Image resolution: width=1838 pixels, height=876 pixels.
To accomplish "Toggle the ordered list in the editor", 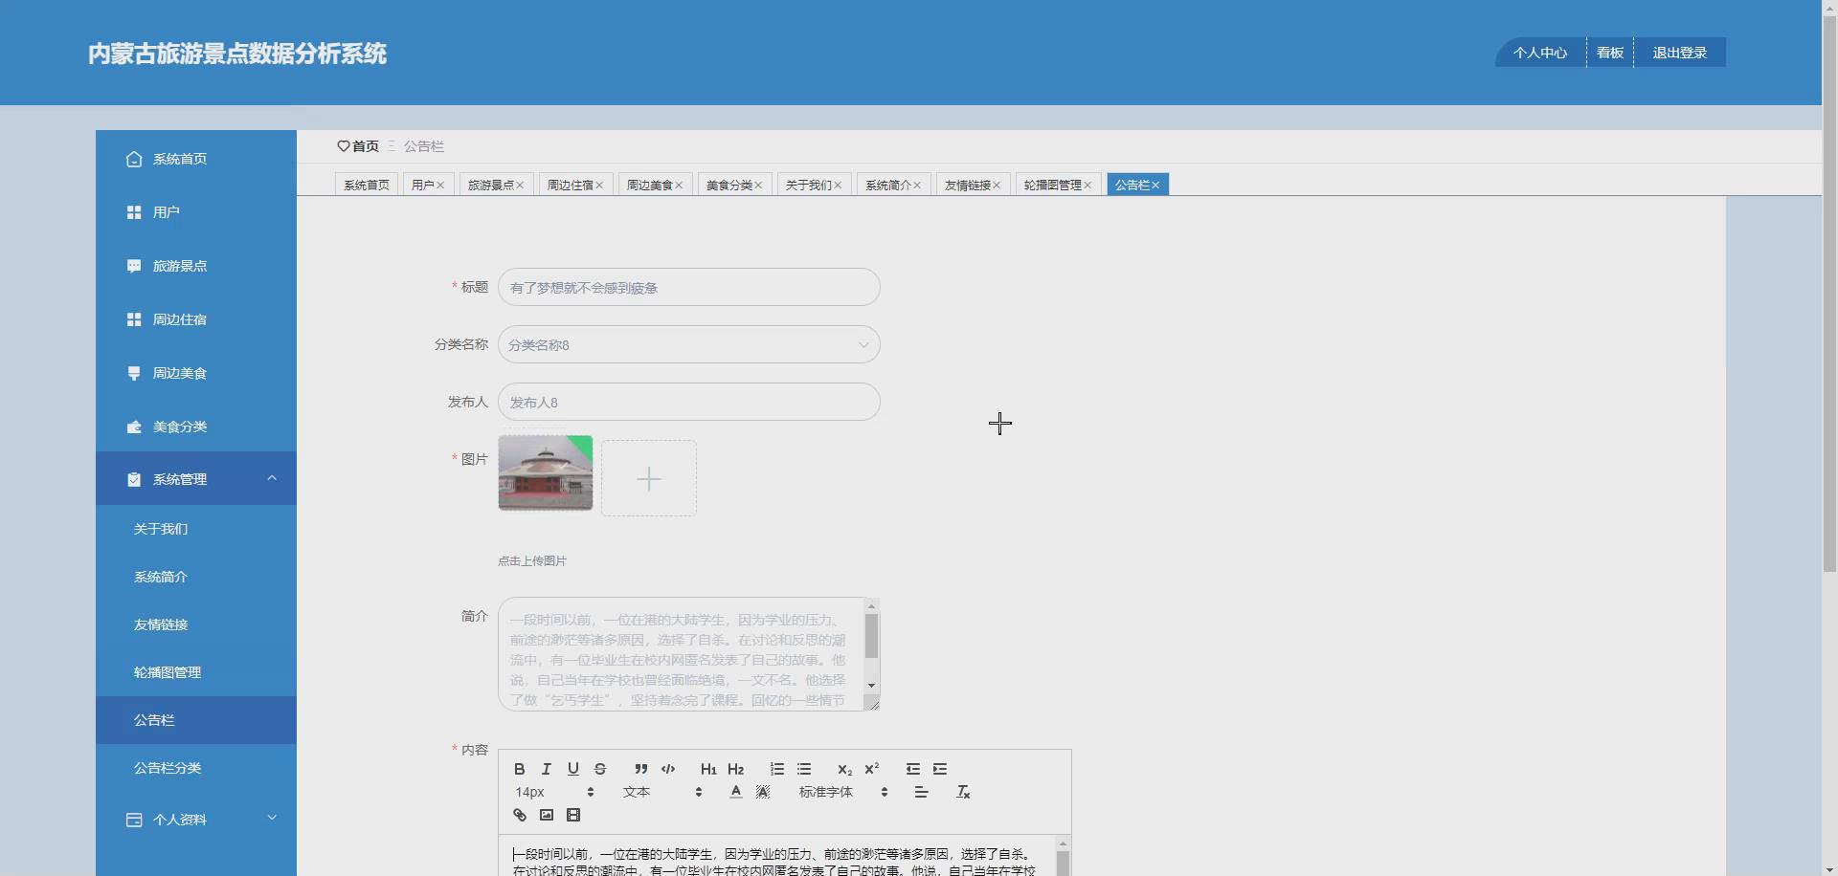I will click(x=776, y=769).
